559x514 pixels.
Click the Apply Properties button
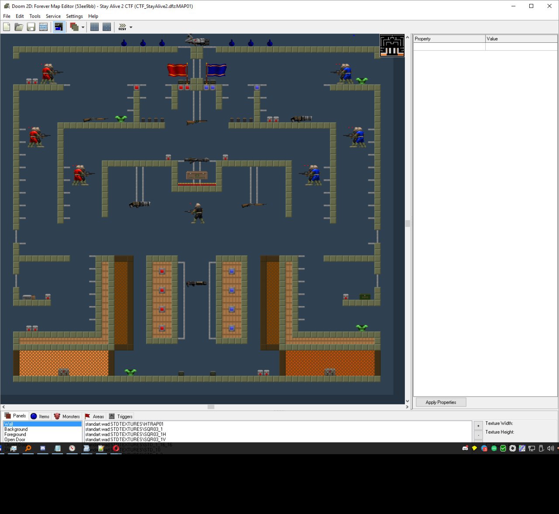pyautogui.click(x=441, y=402)
